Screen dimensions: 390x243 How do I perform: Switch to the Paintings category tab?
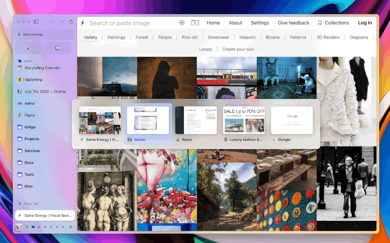pyautogui.click(x=116, y=37)
